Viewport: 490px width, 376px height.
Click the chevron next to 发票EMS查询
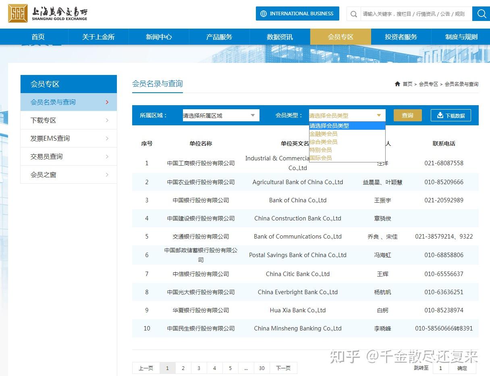tap(107, 138)
